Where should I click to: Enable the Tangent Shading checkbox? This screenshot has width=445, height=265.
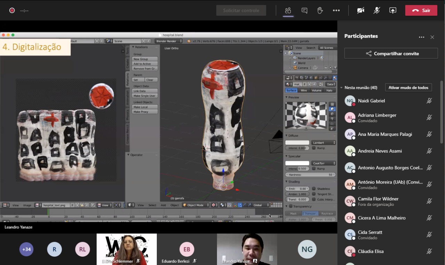[314, 194]
